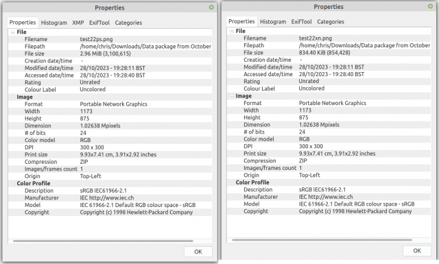Collapse Color Profile section in left window
This screenshot has width=439, height=264.
(13, 184)
